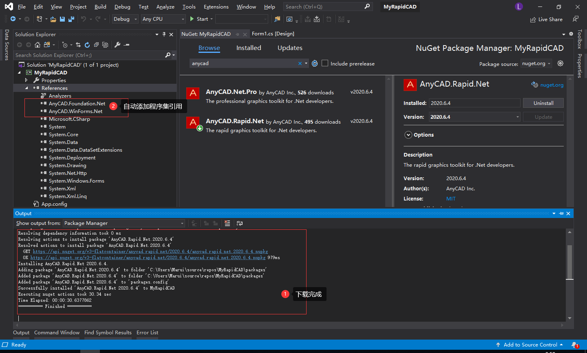Toggle word wrap in Output panel

tap(240, 223)
